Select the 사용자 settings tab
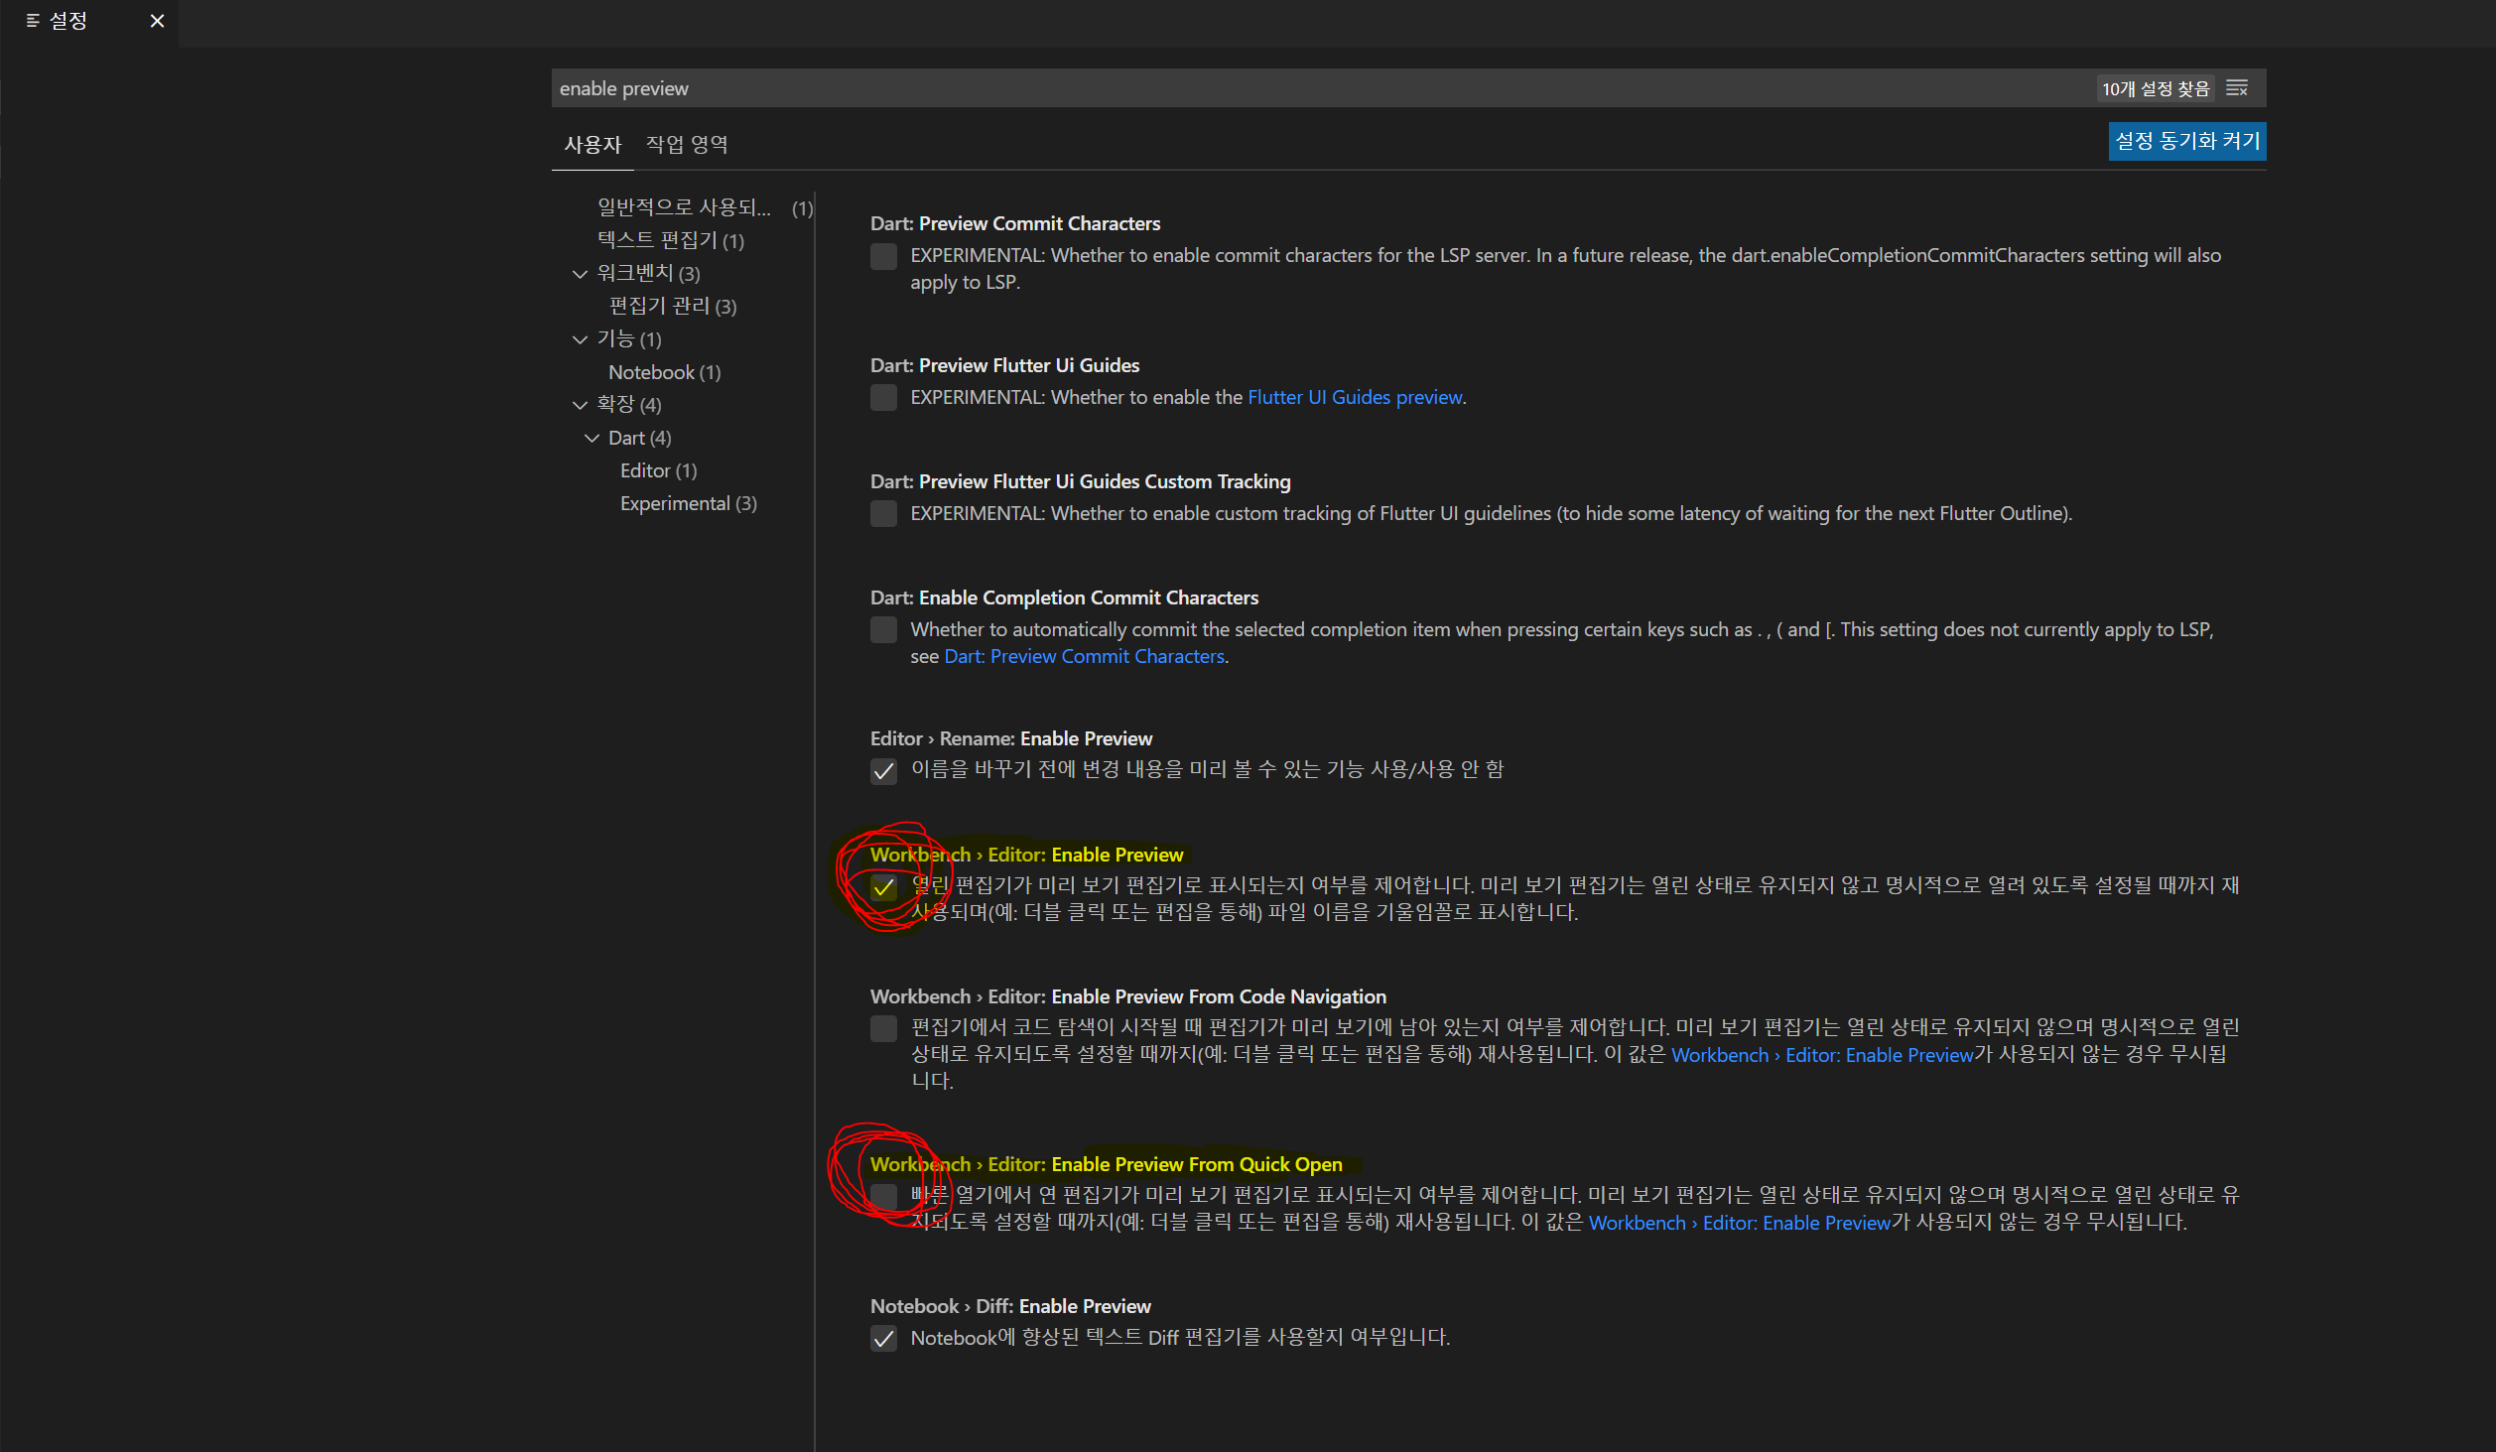Viewport: 2496px width, 1452px height. pyautogui.click(x=592, y=145)
